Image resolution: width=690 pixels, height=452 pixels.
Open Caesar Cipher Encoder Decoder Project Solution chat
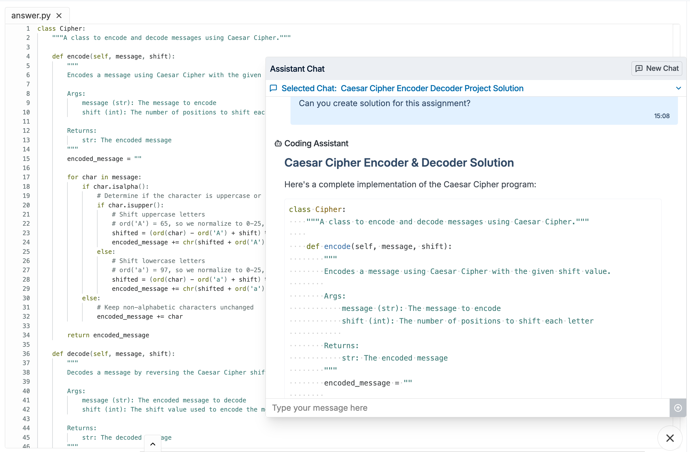[x=432, y=88]
